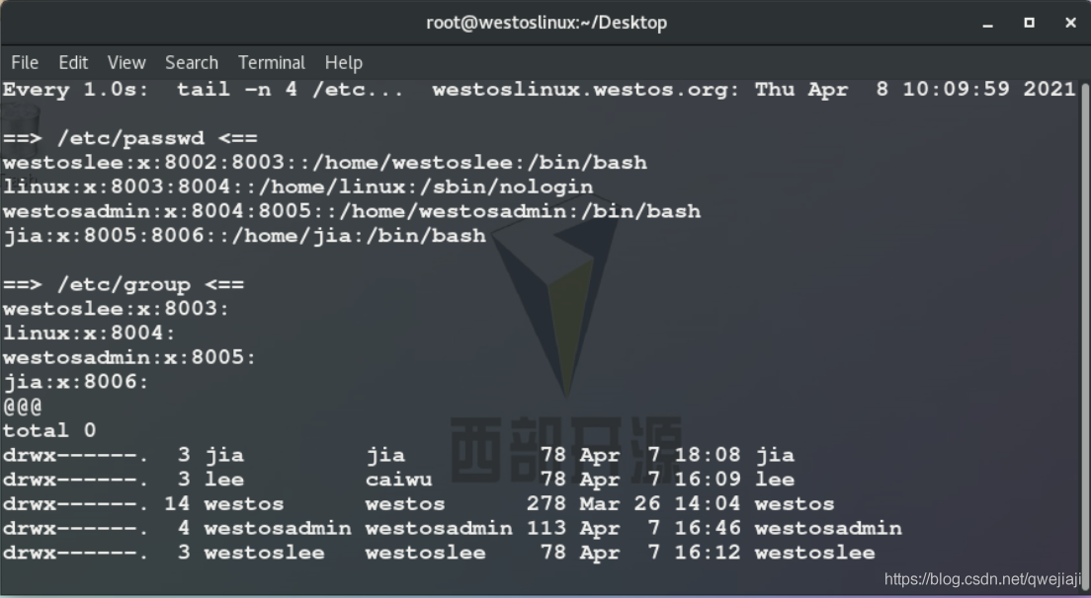1091x598 pixels.
Task: Click the linux:x:8003:8004 passwd line
Action: point(297,187)
